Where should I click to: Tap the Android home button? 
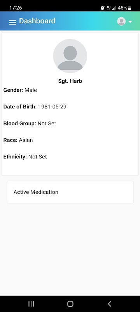click(x=70, y=304)
